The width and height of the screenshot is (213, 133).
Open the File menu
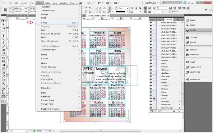(10, 3)
